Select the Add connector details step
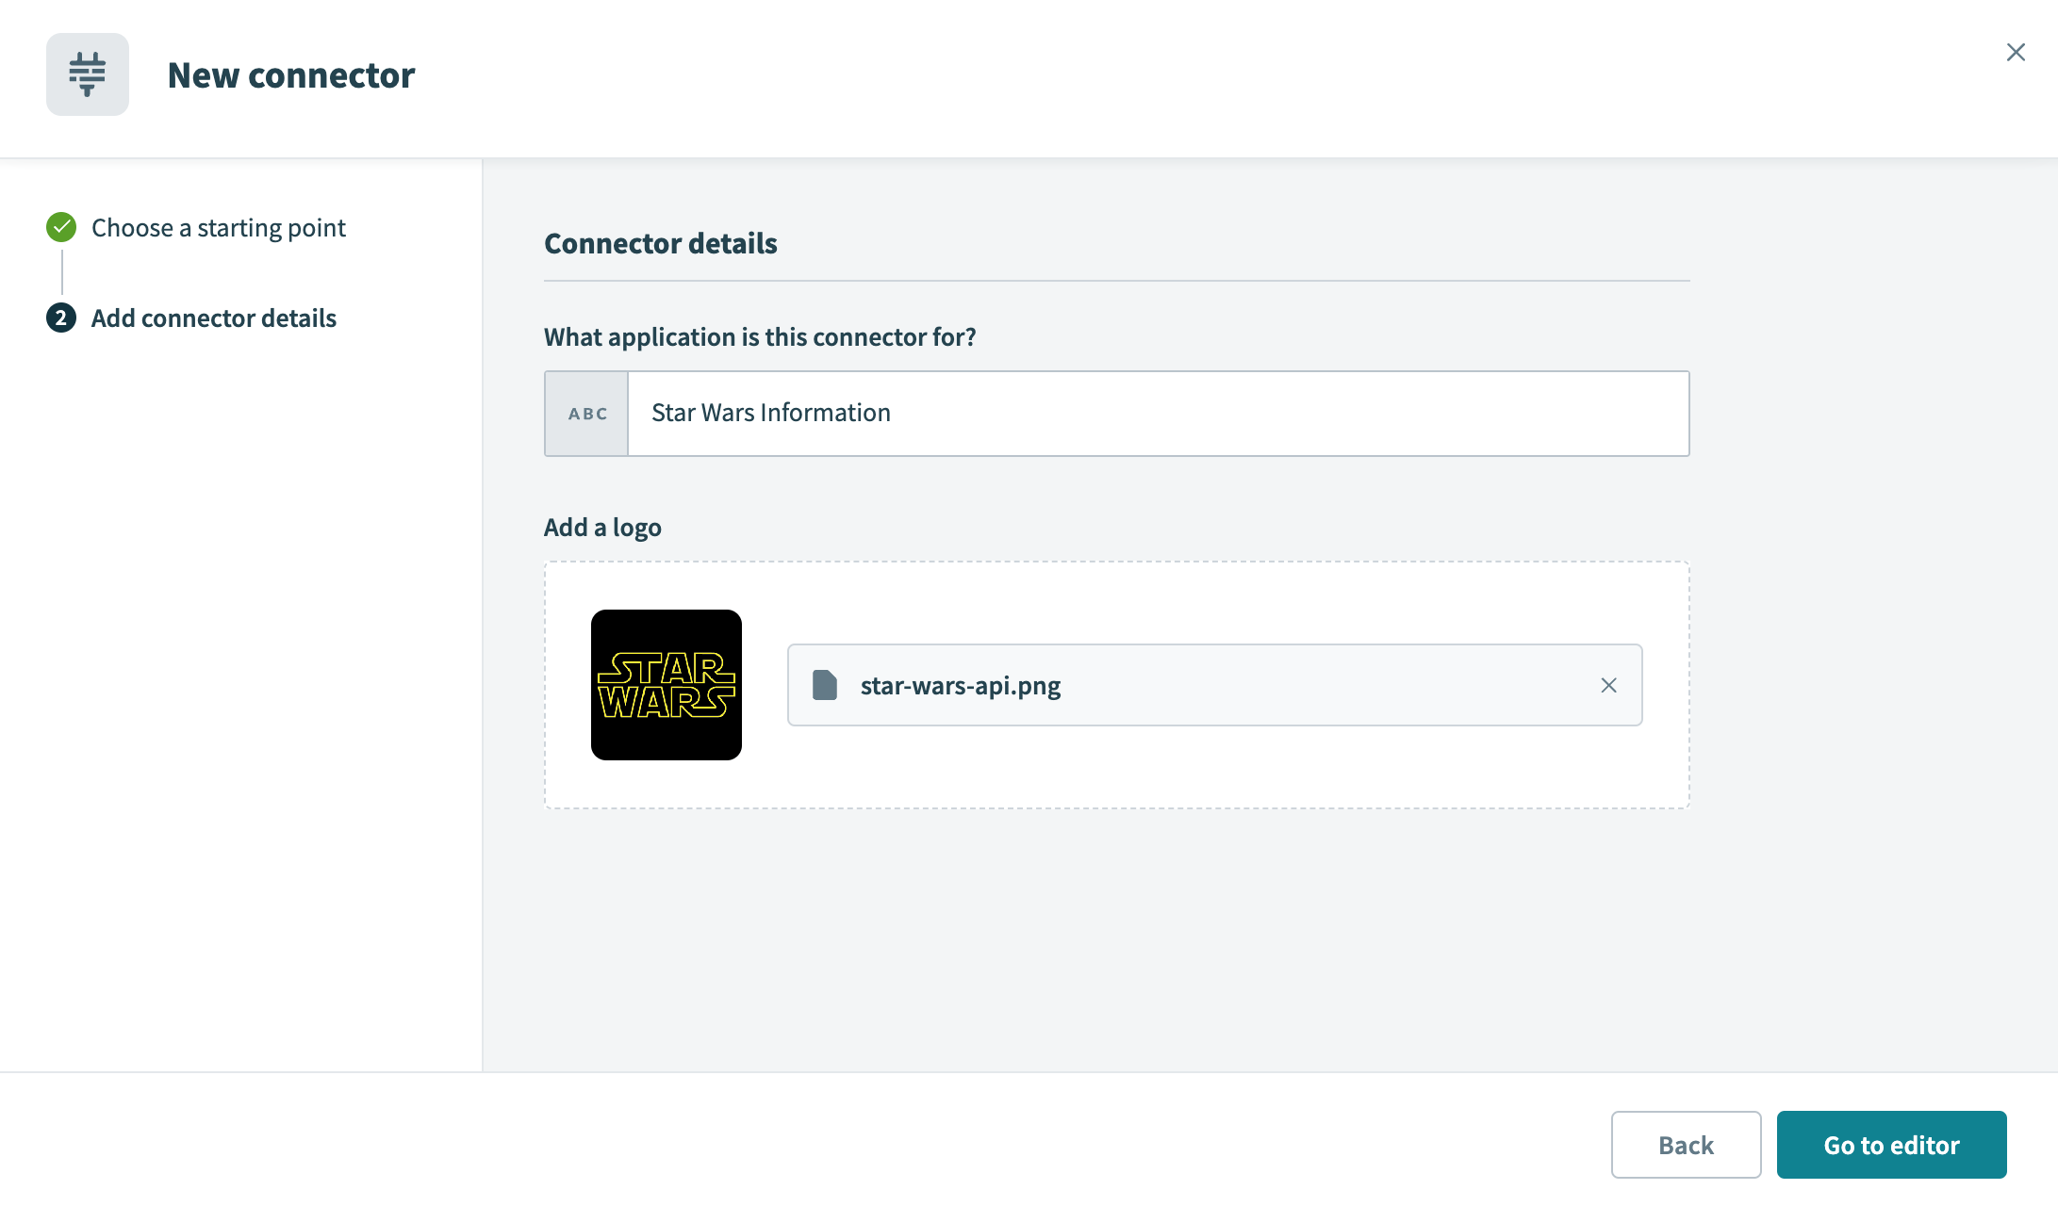The height and width of the screenshot is (1206, 2058). click(213, 318)
